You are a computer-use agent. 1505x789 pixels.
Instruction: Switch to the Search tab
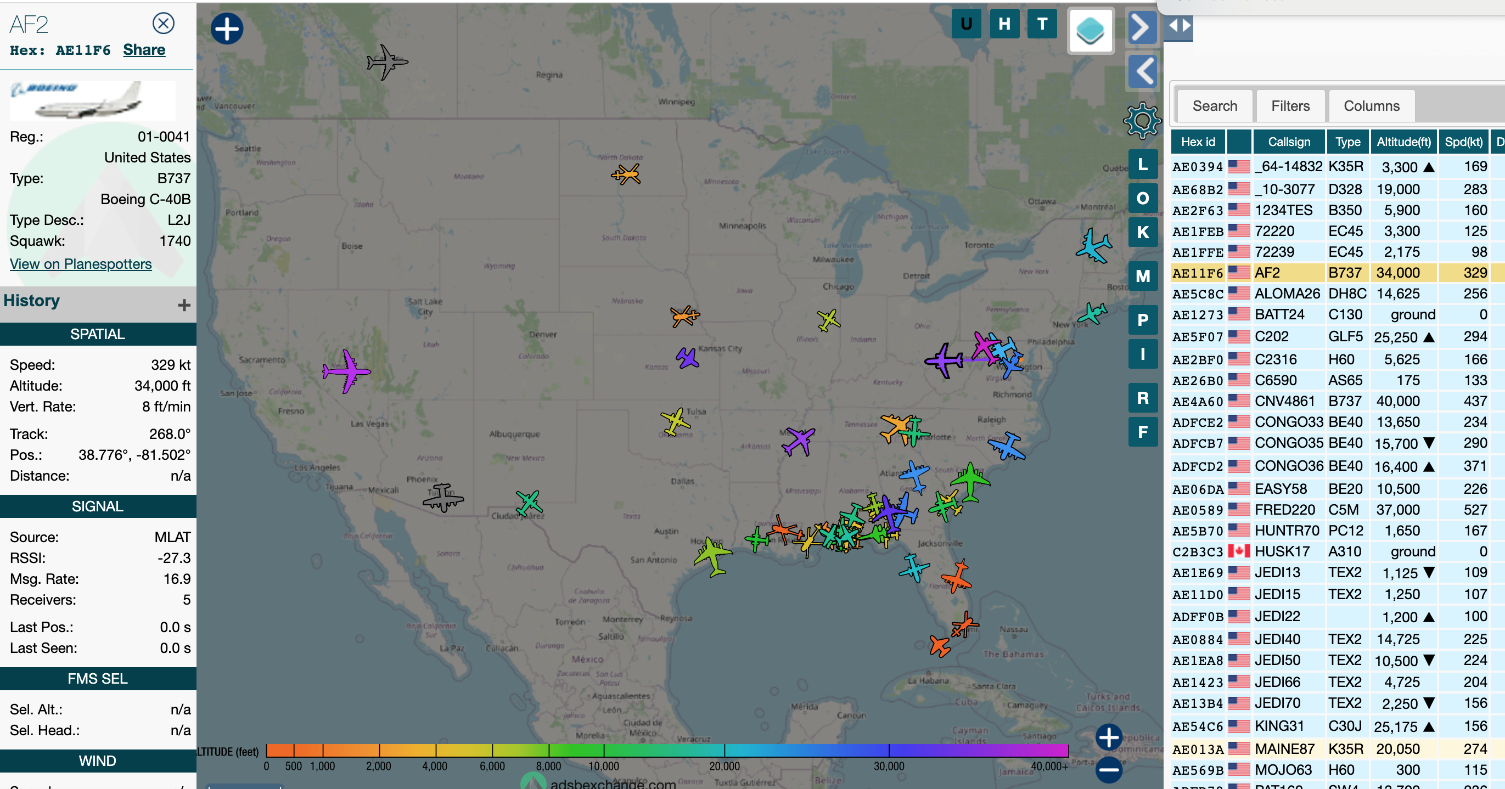click(x=1215, y=106)
